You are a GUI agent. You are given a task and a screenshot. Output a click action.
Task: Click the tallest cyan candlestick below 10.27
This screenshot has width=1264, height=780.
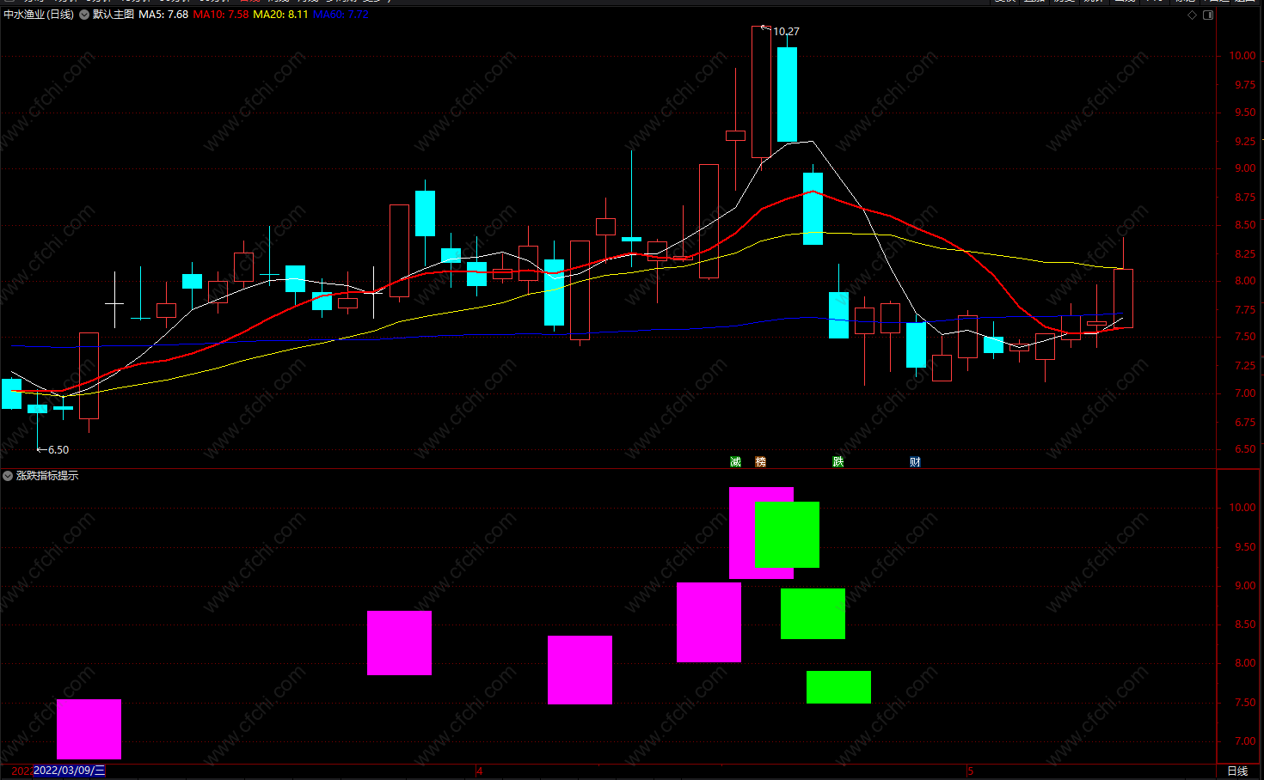click(x=787, y=94)
